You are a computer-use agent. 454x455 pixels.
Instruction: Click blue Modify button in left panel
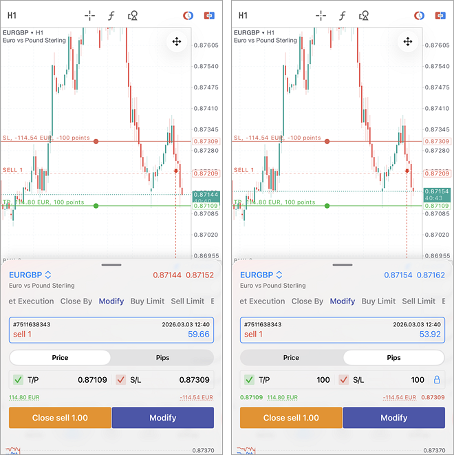[x=163, y=418]
